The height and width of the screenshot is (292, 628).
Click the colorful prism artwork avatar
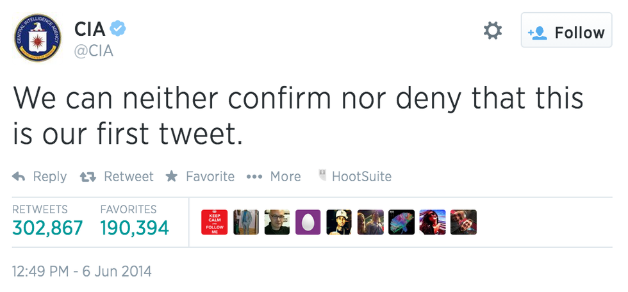pyautogui.click(x=401, y=222)
